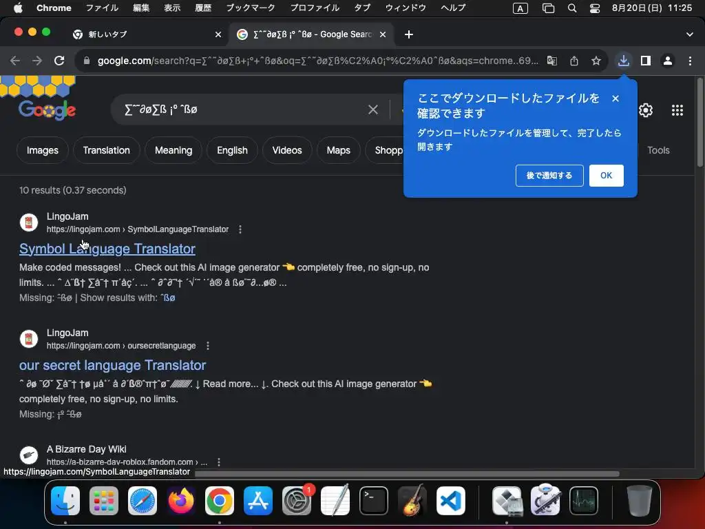The width and height of the screenshot is (705, 529).
Task: Open our secret language Translator link
Action: [x=112, y=365]
